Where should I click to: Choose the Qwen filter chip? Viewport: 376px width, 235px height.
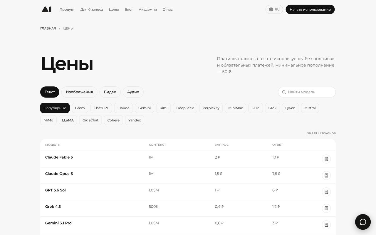pyautogui.click(x=291, y=108)
